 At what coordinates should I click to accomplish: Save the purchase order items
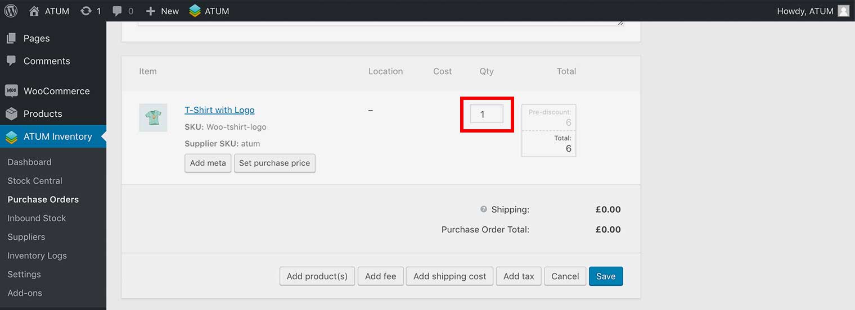(605, 276)
